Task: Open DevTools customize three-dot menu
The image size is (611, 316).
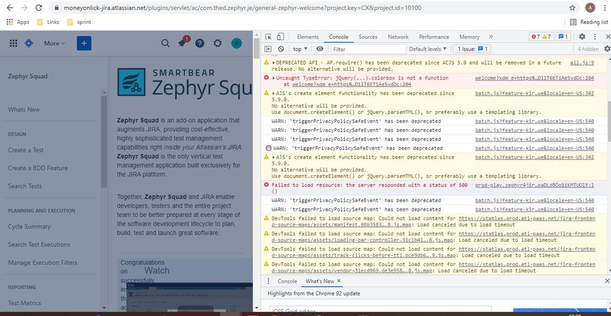Action: tap(595, 37)
